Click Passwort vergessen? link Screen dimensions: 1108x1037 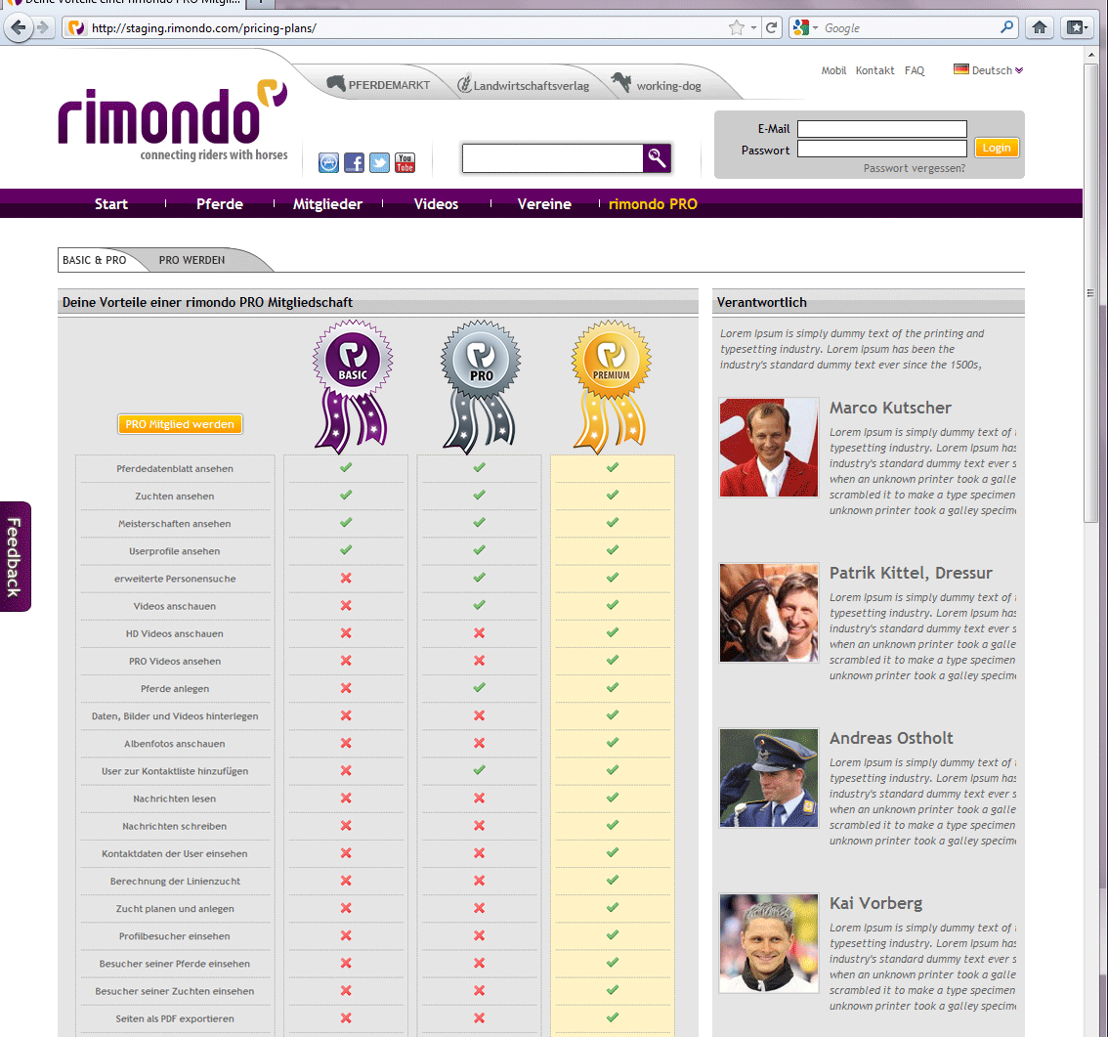tap(914, 168)
